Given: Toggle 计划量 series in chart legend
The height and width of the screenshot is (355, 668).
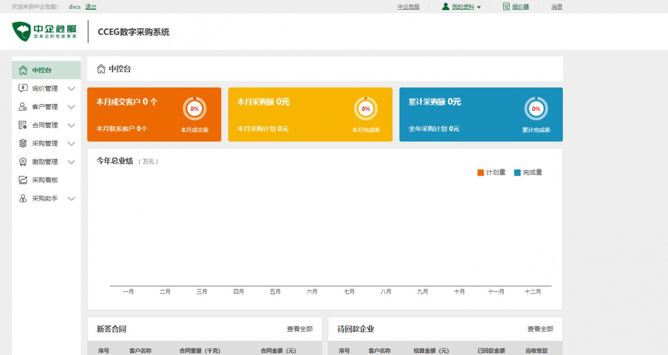Looking at the screenshot, I should (491, 172).
